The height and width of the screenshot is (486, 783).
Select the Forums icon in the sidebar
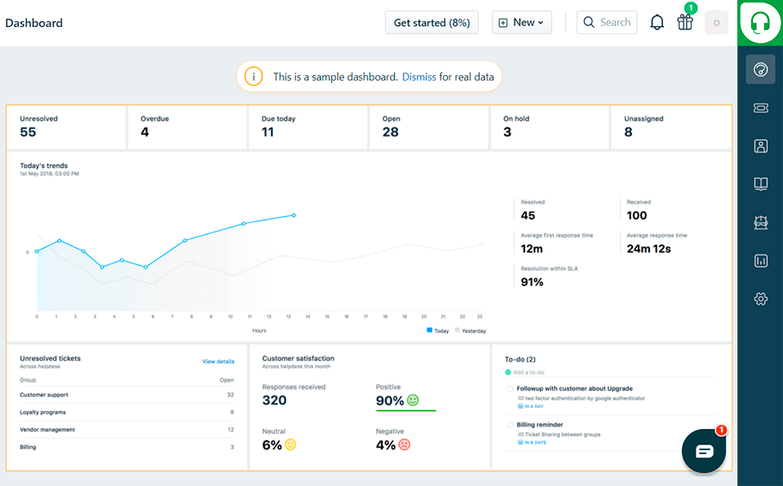pyautogui.click(x=760, y=222)
